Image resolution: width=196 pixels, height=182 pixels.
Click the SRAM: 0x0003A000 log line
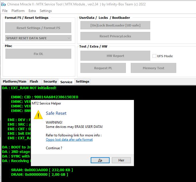coord(42,170)
